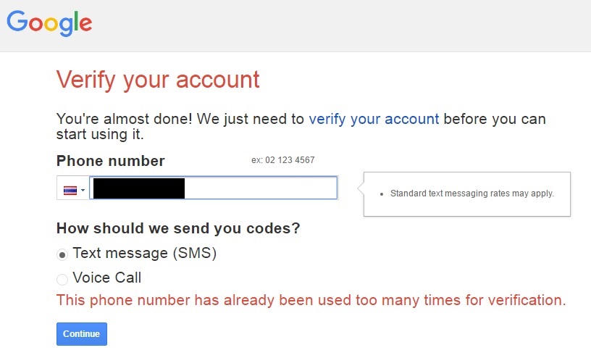Select the Voice Call radio button

click(x=62, y=280)
